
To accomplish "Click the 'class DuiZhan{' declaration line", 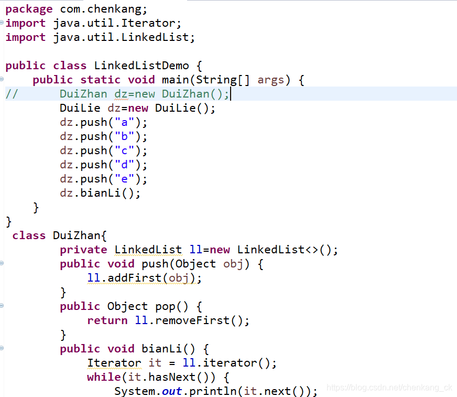I will click(x=59, y=235).
